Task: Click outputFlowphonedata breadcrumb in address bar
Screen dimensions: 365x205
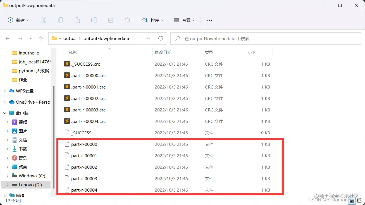Action: [x=106, y=39]
